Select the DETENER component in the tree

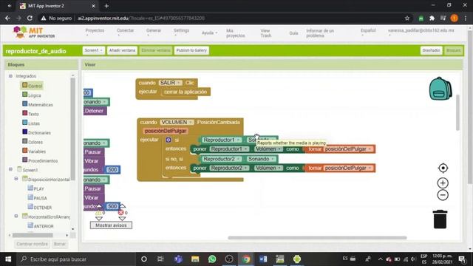pos(39,207)
